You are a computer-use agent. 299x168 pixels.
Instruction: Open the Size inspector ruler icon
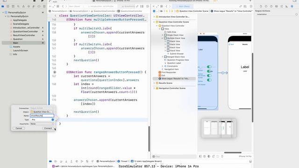coord(286,6)
